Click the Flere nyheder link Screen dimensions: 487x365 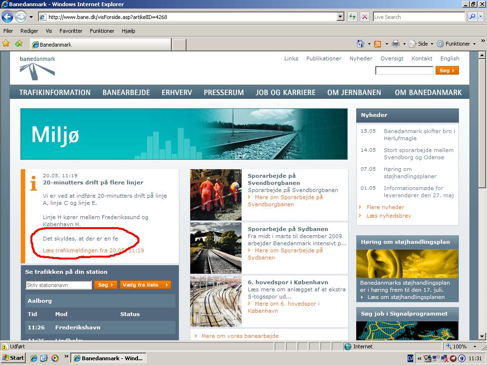385,207
